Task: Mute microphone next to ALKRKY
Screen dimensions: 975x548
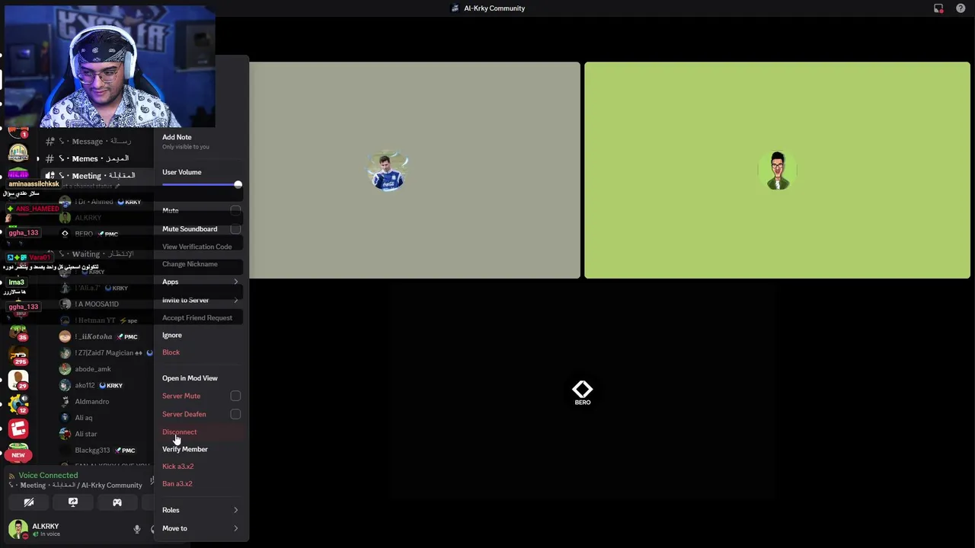Action: click(137, 529)
